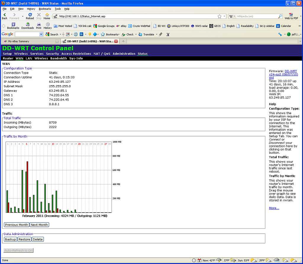Click the Google Translate toolbar icon
The width and height of the screenshot is (303, 264).
tap(141, 34)
